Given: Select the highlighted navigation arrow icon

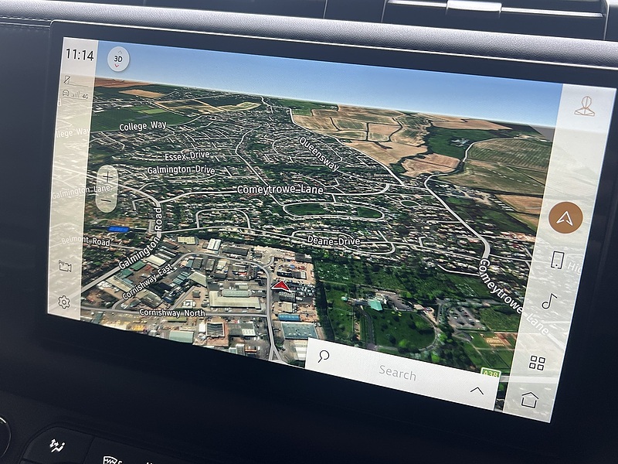Looking at the screenshot, I should pos(565,217).
